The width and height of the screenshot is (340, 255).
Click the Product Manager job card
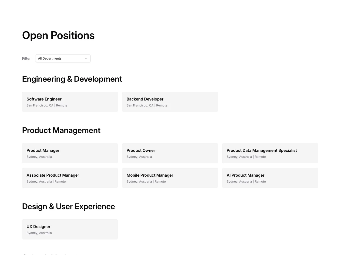pos(70,153)
